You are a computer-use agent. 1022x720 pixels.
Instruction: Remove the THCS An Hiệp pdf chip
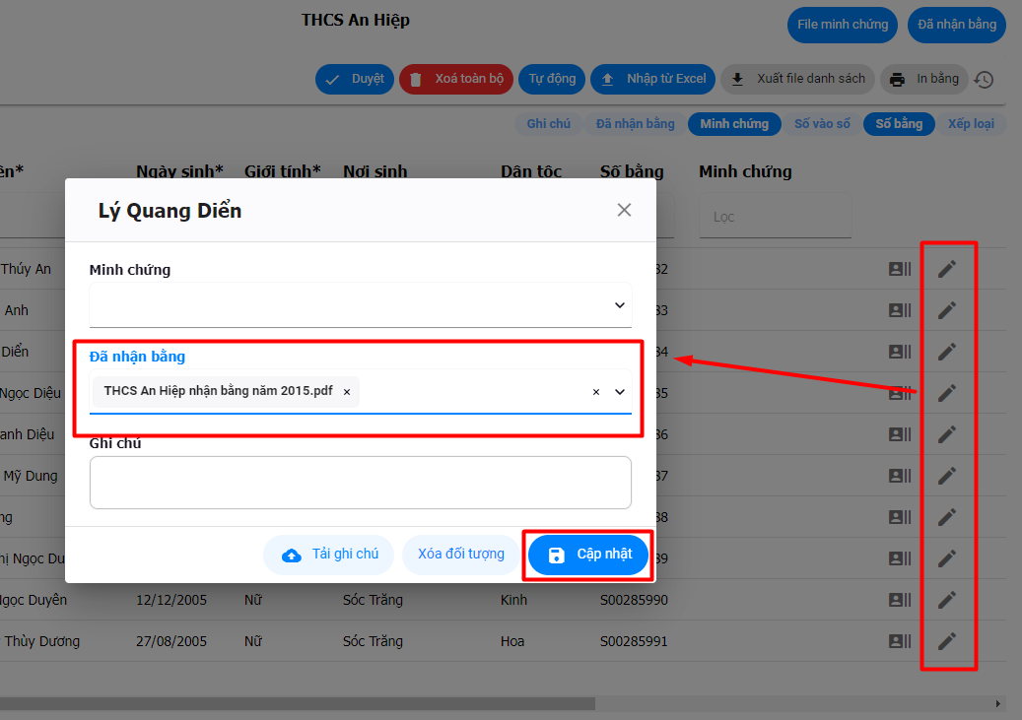point(347,392)
